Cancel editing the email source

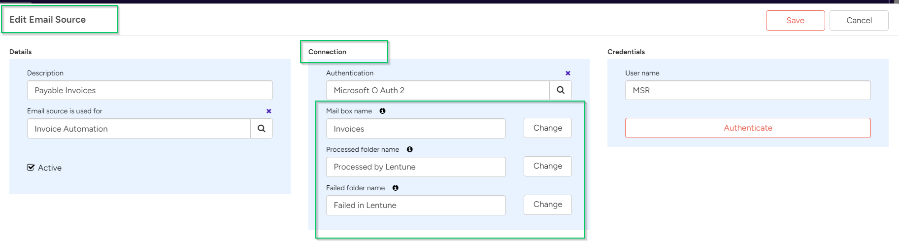[859, 20]
